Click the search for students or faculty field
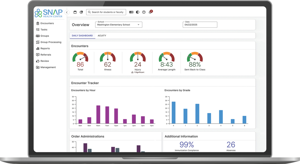Screen dimensions: 300x164 click(x=106, y=12)
